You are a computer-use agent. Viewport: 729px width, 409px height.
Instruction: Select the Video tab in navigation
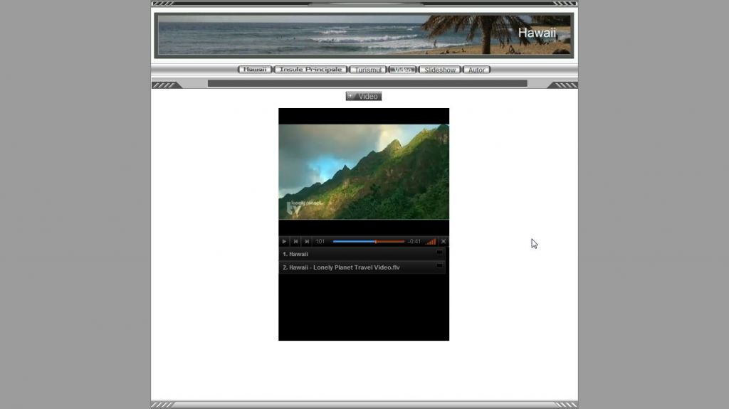click(403, 70)
